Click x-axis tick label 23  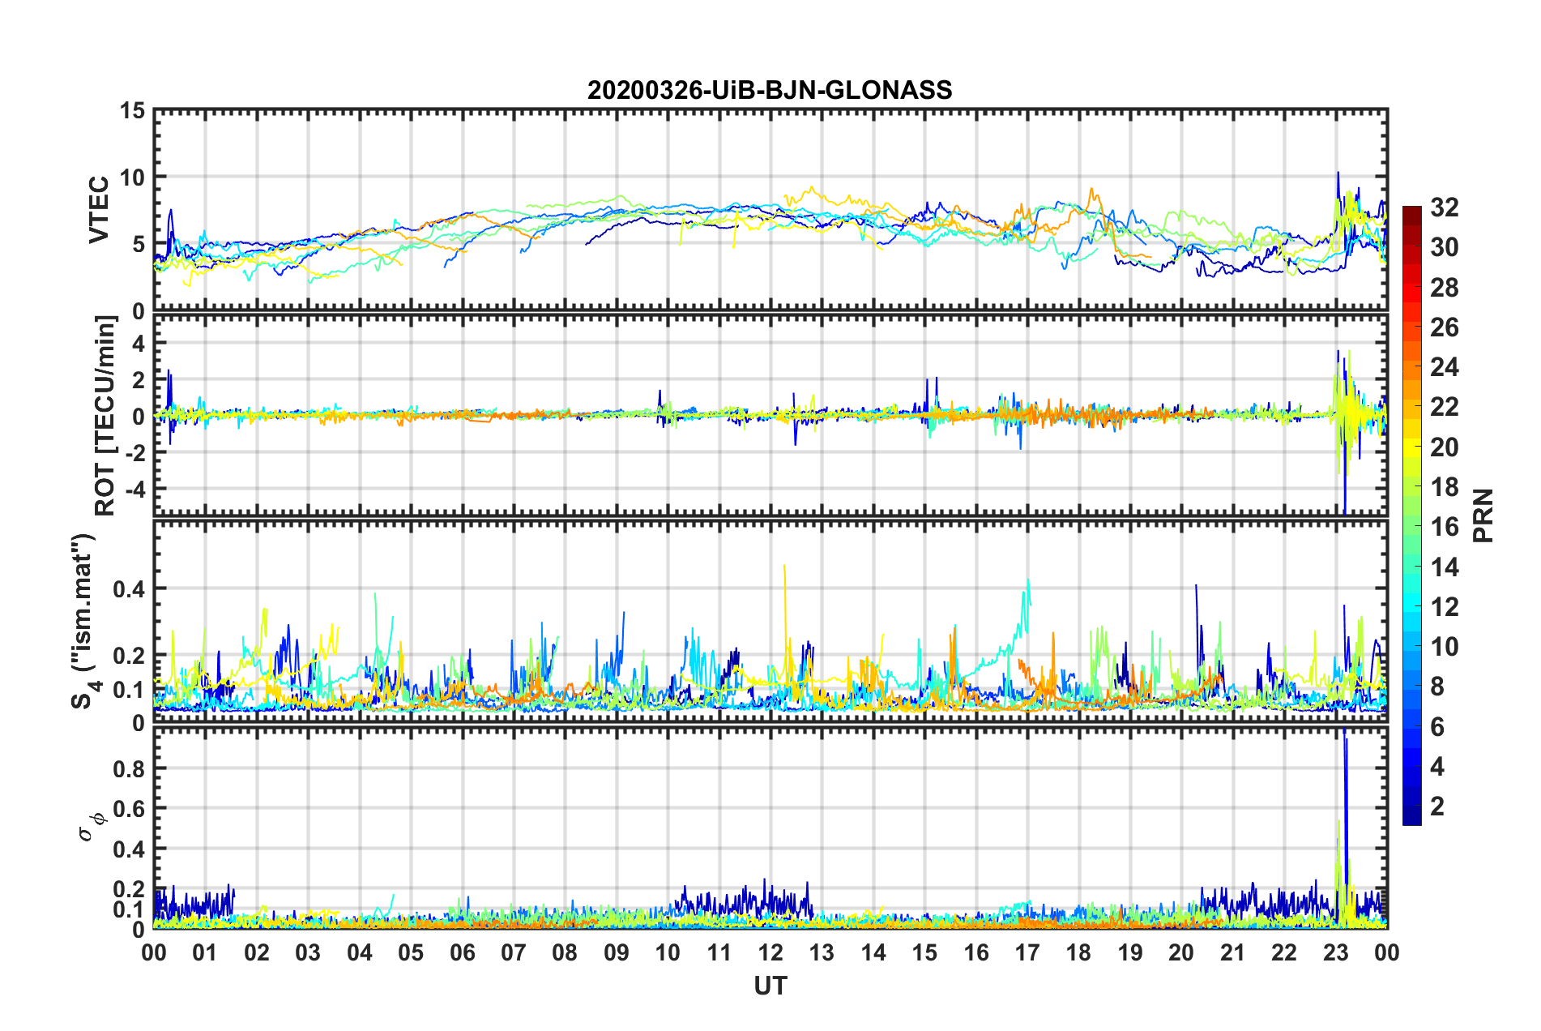[x=1335, y=952]
